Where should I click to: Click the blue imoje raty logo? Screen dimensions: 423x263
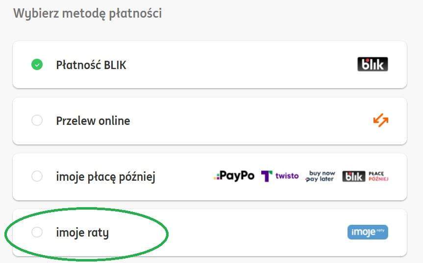tap(368, 232)
